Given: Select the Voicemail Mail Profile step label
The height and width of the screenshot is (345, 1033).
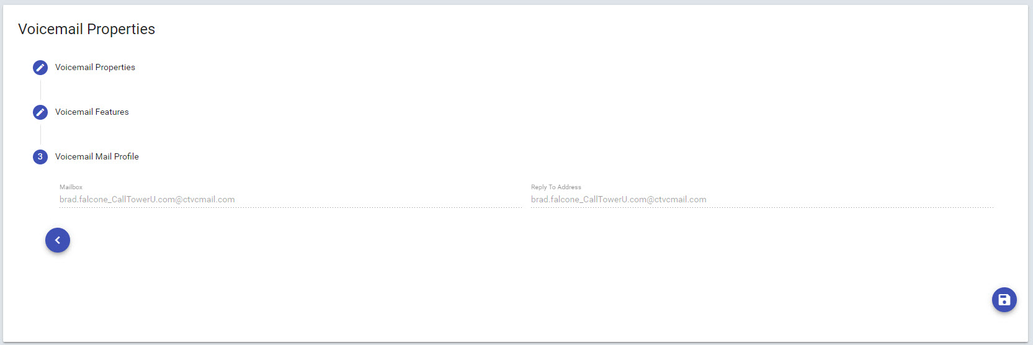Looking at the screenshot, I should tap(97, 157).
